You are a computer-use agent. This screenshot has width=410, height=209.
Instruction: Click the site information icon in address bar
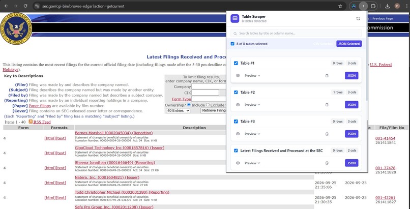coord(37,6)
